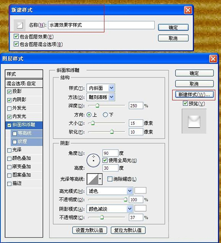
Task: Select the 下 direction radio button
Action: click(105, 115)
